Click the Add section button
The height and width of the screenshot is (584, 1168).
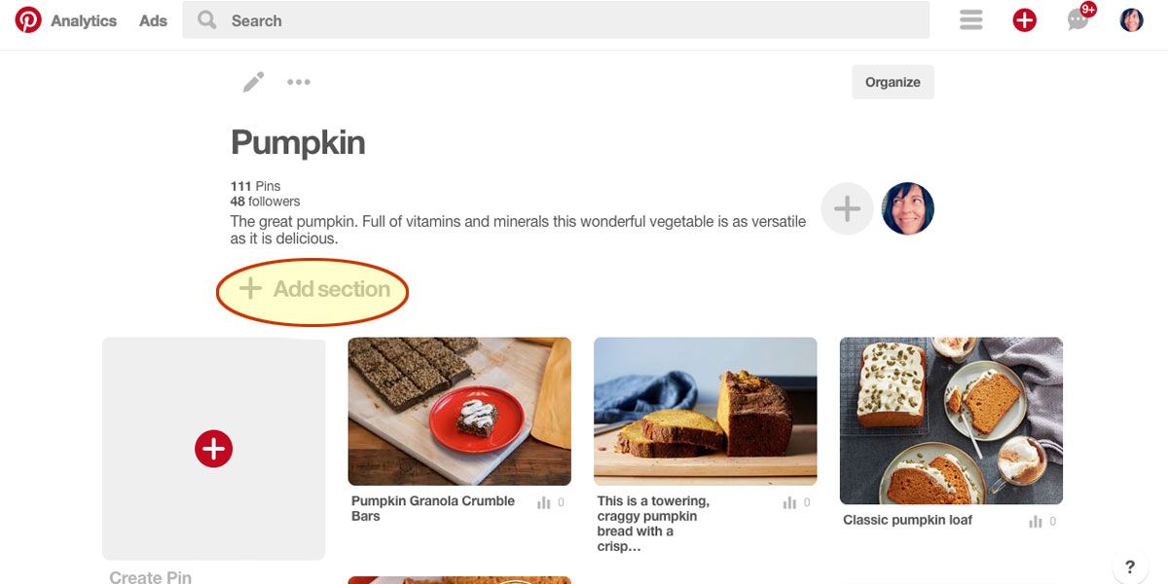coord(311,289)
